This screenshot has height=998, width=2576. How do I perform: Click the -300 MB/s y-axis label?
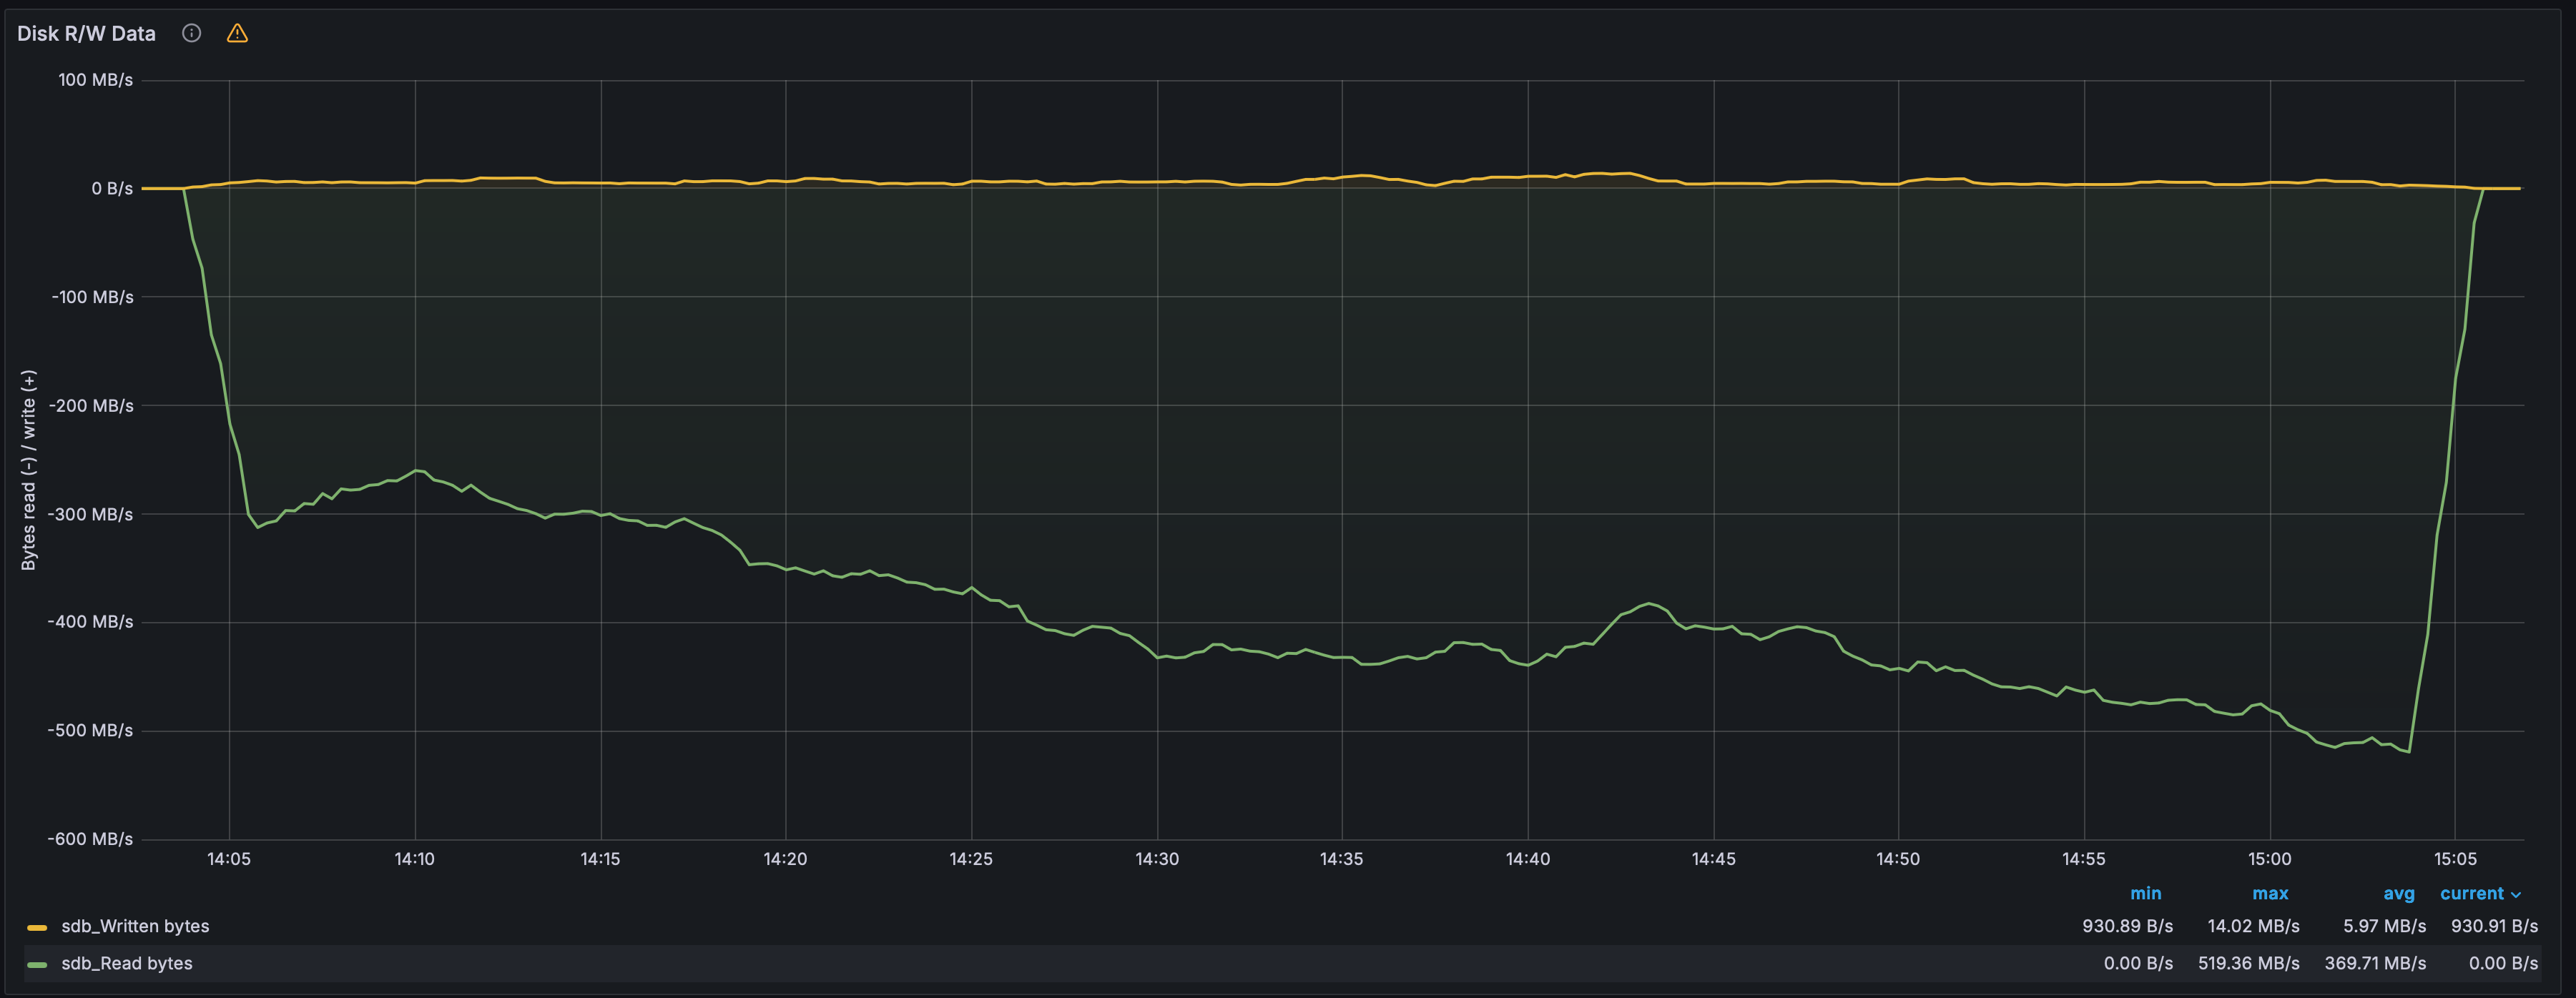click(90, 514)
